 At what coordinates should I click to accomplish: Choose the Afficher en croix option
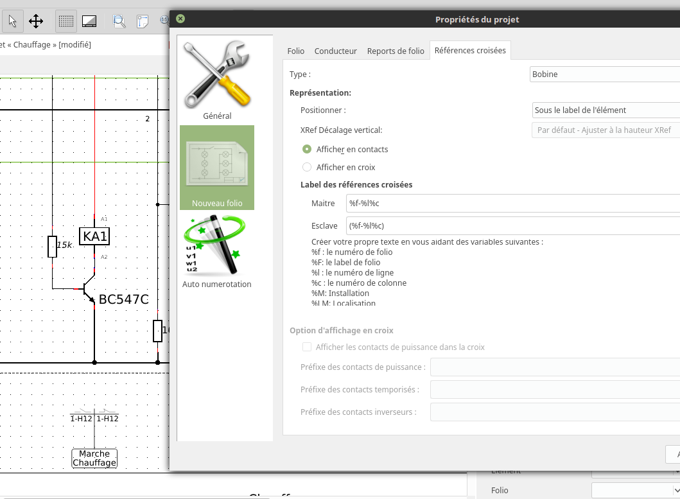[x=307, y=167]
